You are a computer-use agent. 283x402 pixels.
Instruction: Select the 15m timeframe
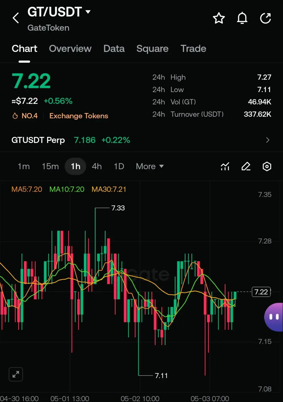50,166
